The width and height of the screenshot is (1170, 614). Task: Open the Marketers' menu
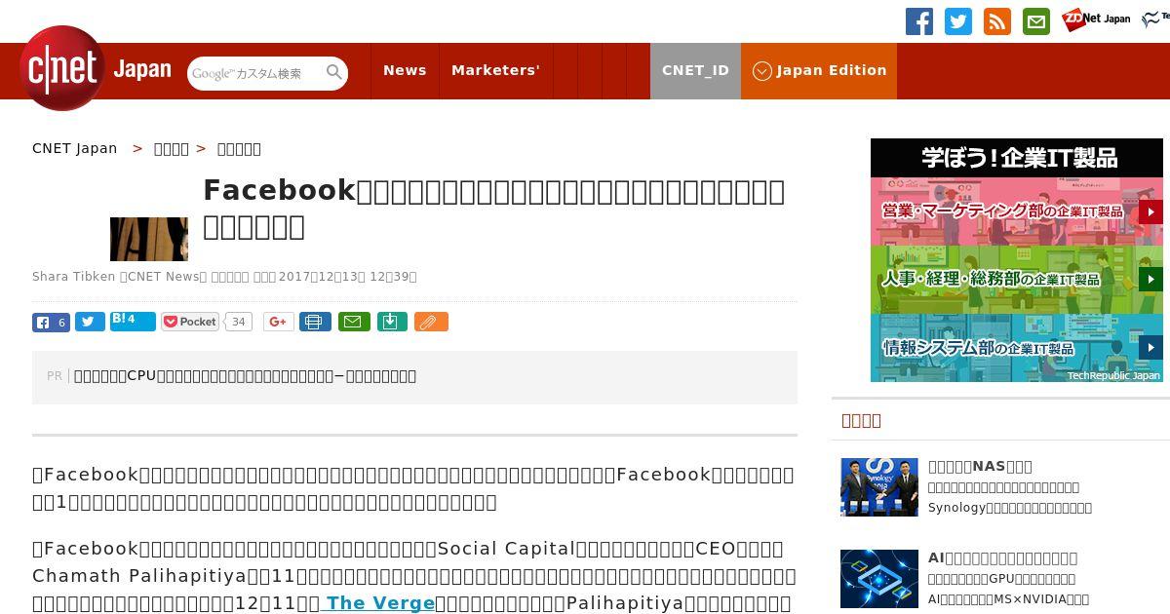pyautogui.click(x=495, y=70)
